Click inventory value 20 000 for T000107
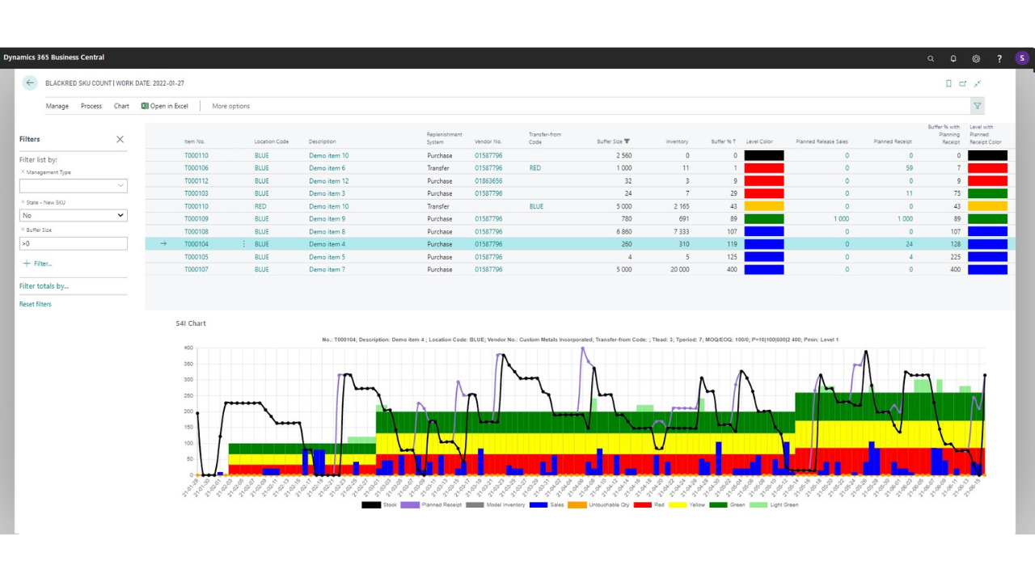Image resolution: width=1035 pixels, height=582 pixels. 679,269
